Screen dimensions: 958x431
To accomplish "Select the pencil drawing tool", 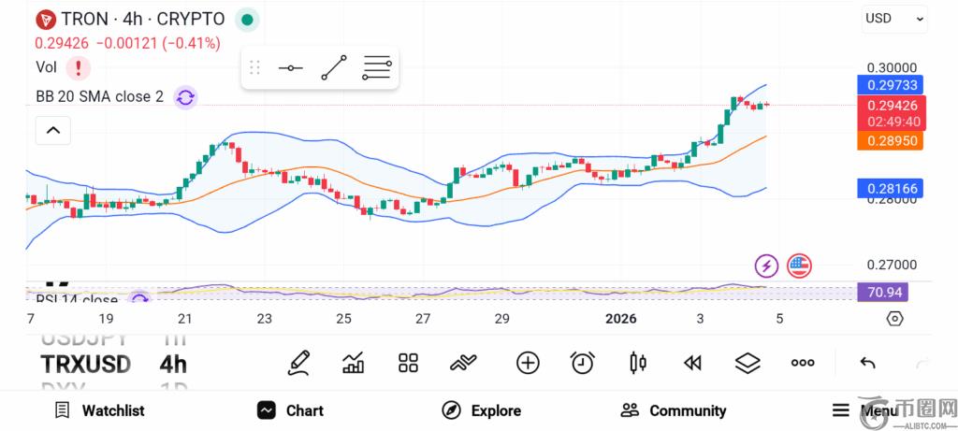I will [298, 364].
